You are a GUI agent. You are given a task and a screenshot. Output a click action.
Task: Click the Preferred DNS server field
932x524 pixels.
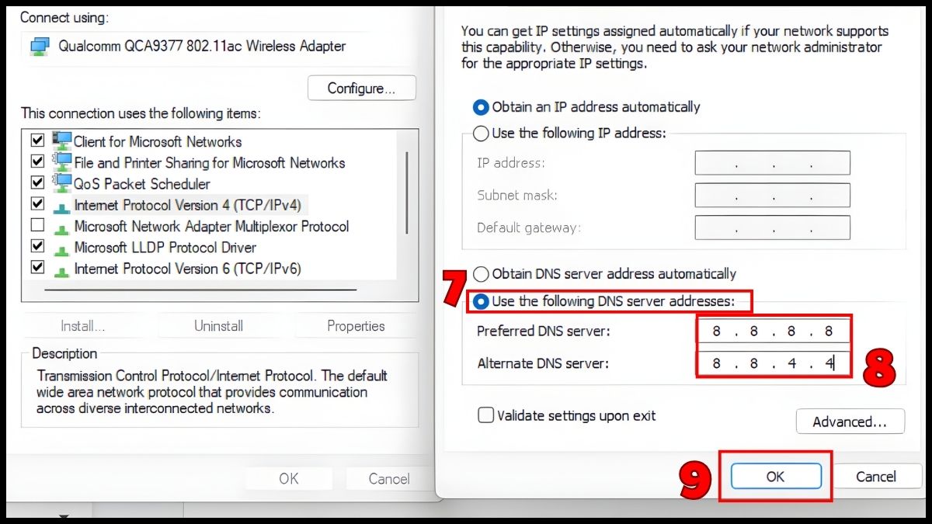pos(773,331)
